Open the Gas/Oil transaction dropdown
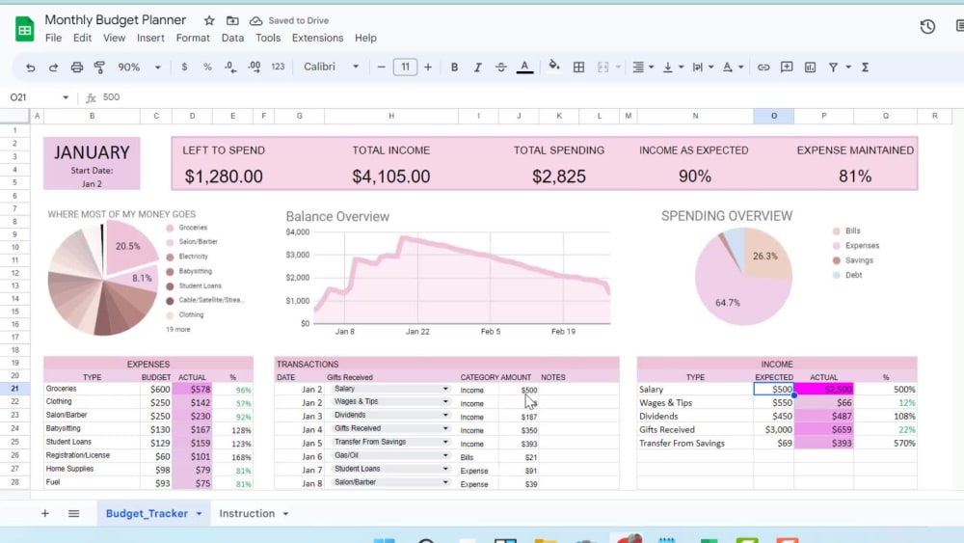The image size is (964, 543). [x=445, y=455]
